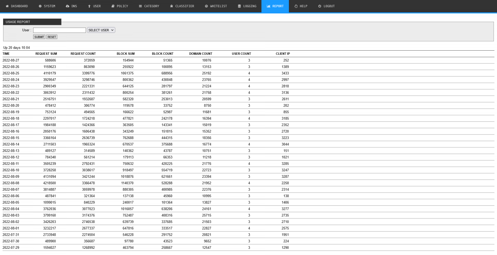Screen dimensions: 497x255
Task: Focus the User text input field
Action: pos(59,30)
